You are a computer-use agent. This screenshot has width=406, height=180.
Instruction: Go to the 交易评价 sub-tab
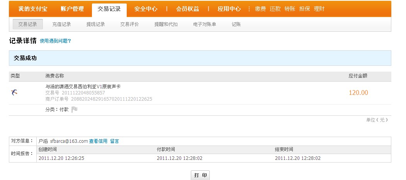(x=129, y=24)
